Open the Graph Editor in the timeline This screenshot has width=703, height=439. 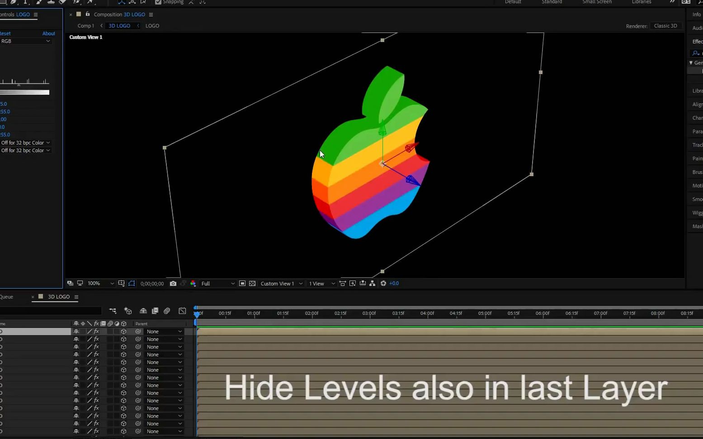pos(182,311)
